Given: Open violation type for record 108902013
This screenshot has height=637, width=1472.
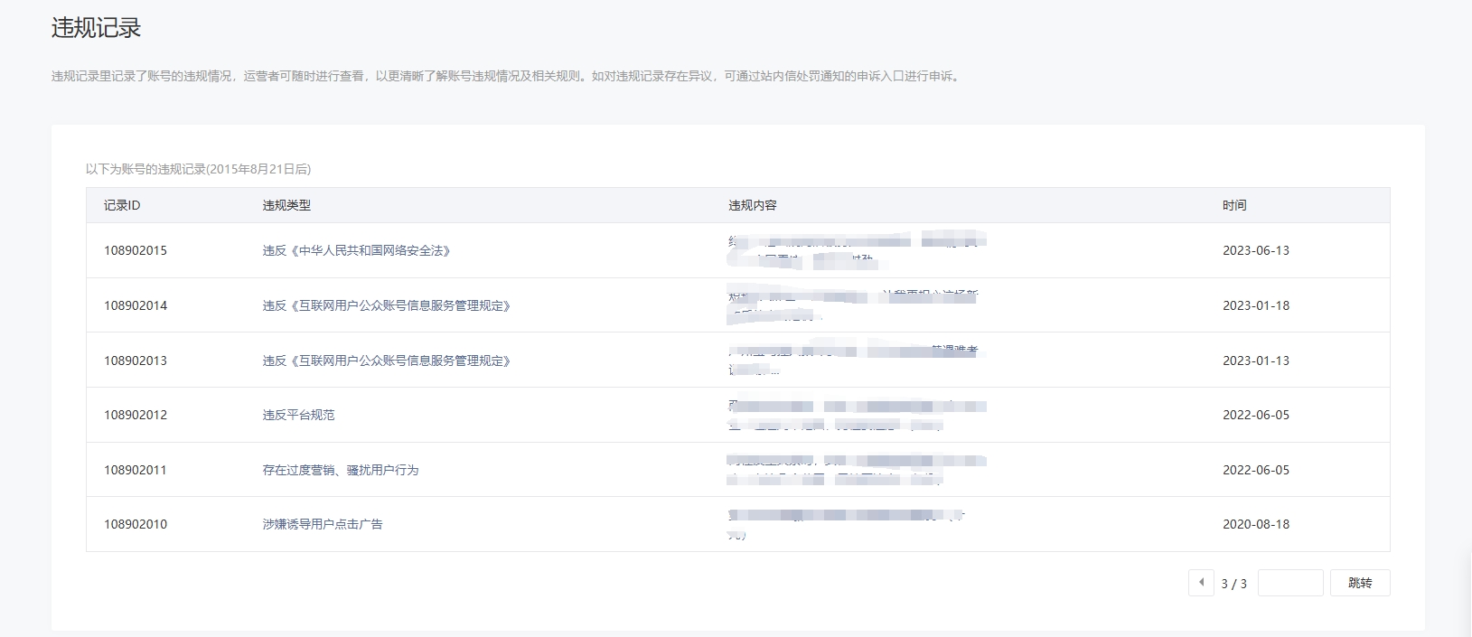Looking at the screenshot, I should 387,361.
